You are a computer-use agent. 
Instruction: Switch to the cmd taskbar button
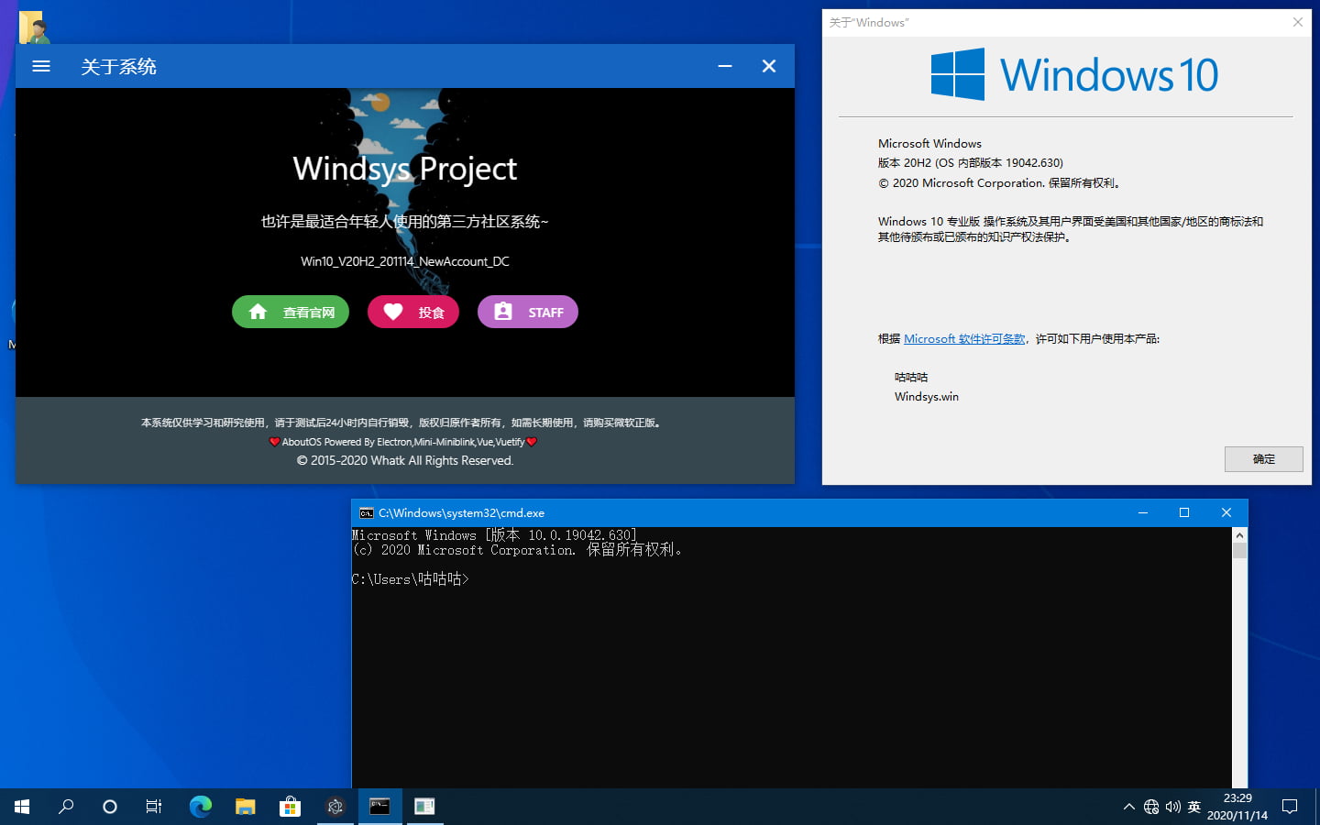[379, 807]
